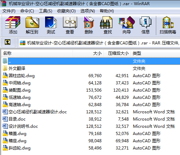Sort by the 类型 column header
This screenshot has height=155, width=180.
tap(155, 53)
